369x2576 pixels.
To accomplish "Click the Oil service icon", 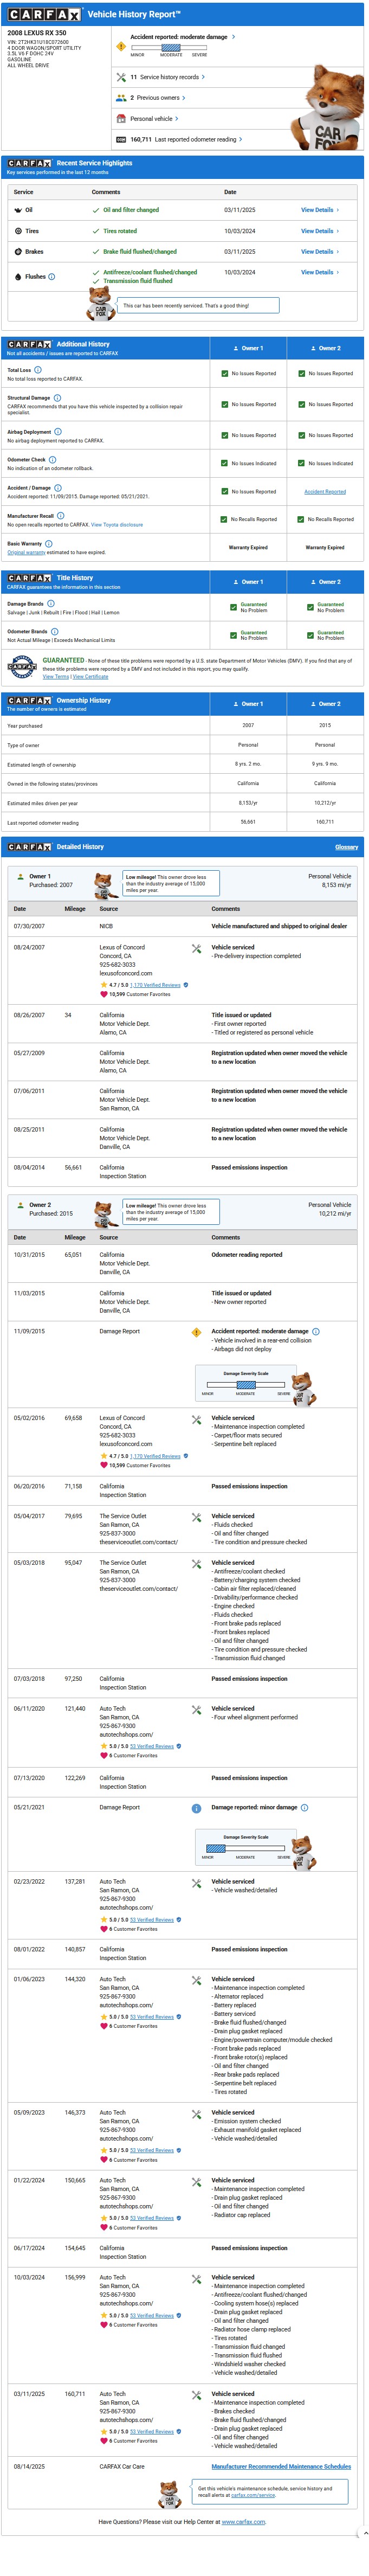I will tap(18, 210).
